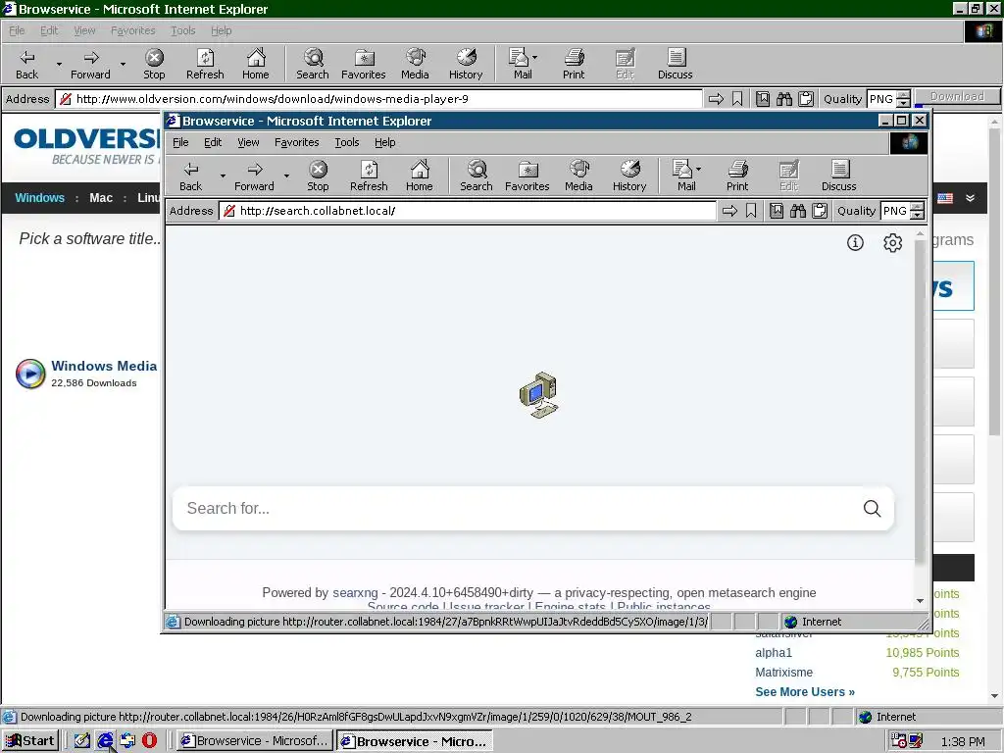Click Home in the background window toolbar
The width and height of the screenshot is (1004, 753).
coord(256,64)
